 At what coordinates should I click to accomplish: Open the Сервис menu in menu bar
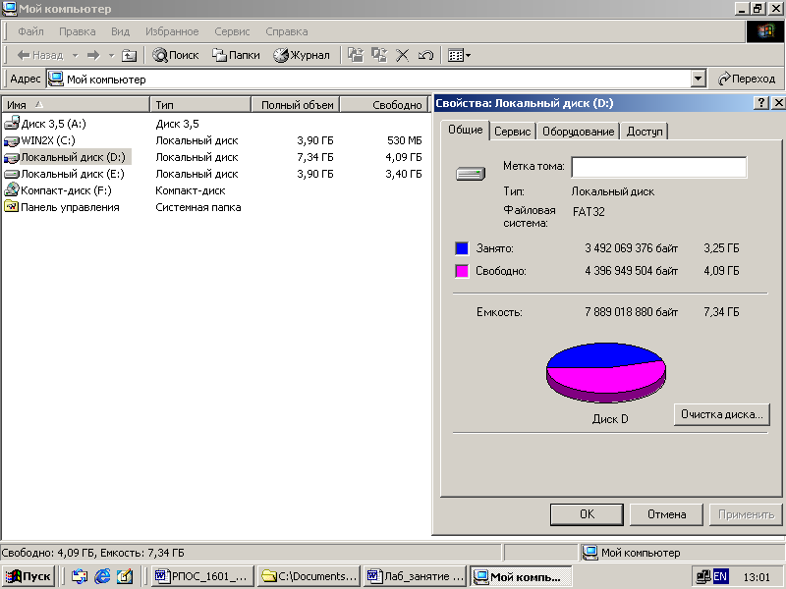(x=232, y=31)
